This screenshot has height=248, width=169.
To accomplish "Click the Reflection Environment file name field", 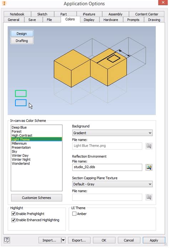I will point(107,167).
